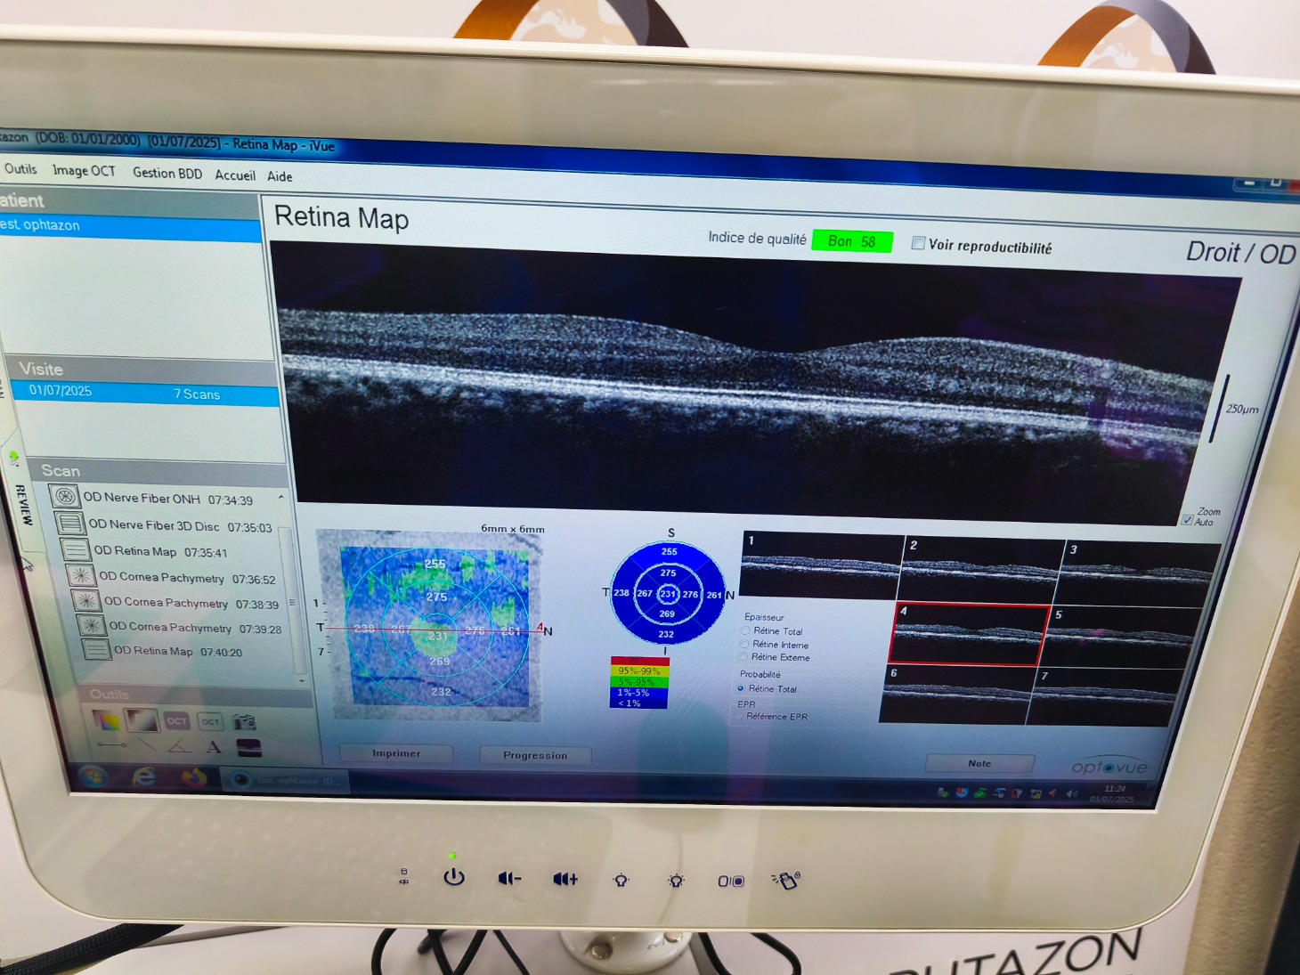Select B-scan thumbnail 2
The image size is (1300, 975).
tap(981, 571)
